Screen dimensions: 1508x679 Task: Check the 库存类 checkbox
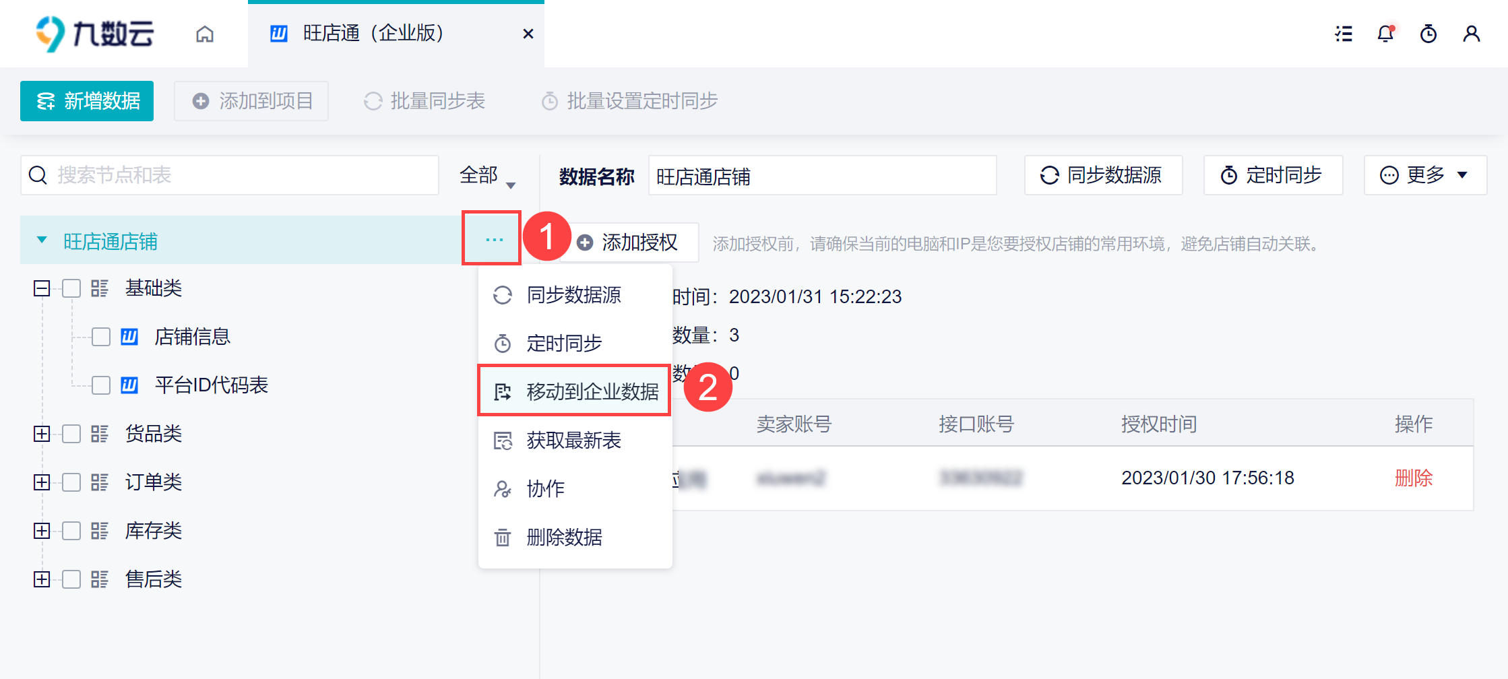click(x=71, y=531)
